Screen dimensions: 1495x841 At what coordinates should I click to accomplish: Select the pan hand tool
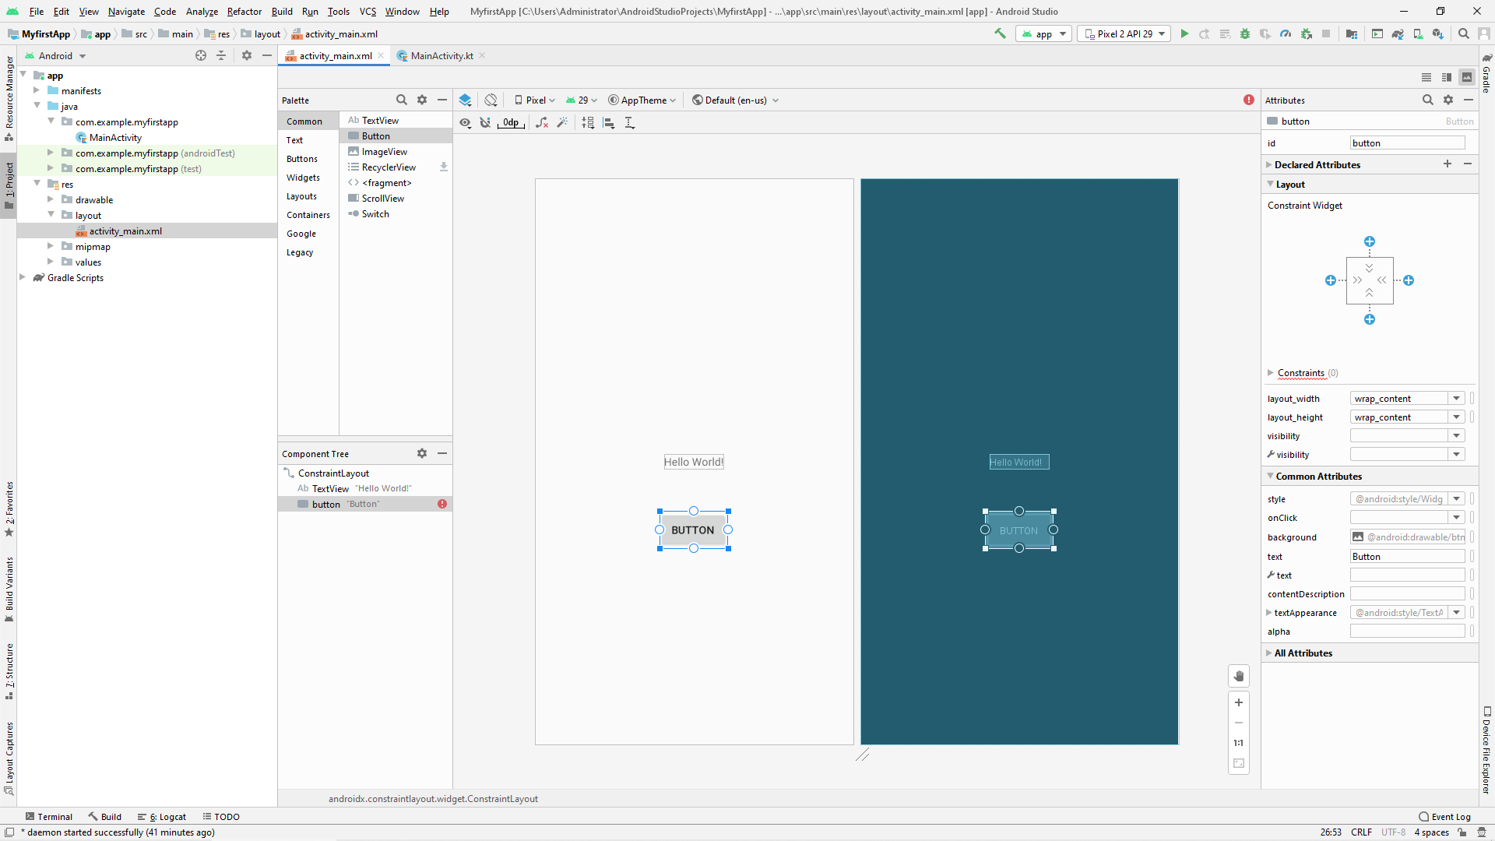pyautogui.click(x=1239, y=676)
